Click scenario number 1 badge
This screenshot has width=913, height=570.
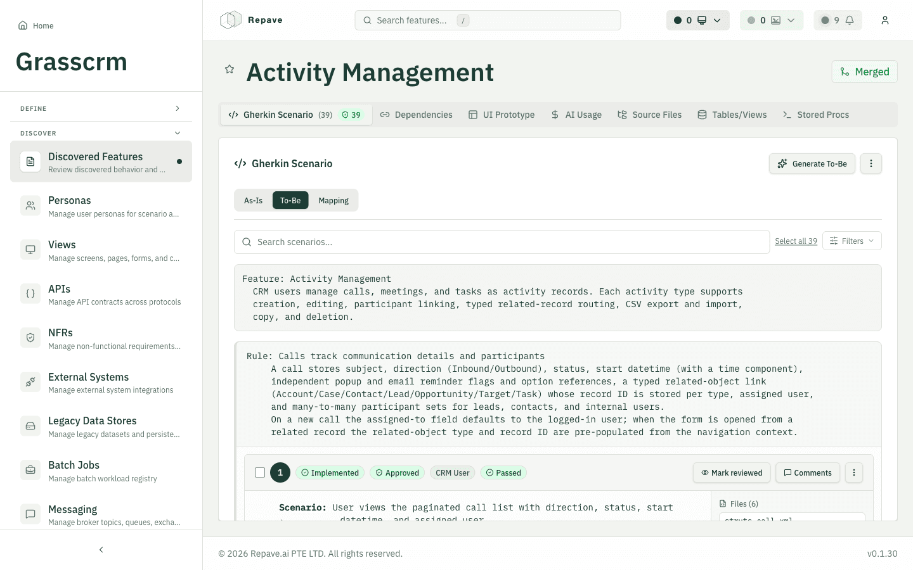[280, 472]
